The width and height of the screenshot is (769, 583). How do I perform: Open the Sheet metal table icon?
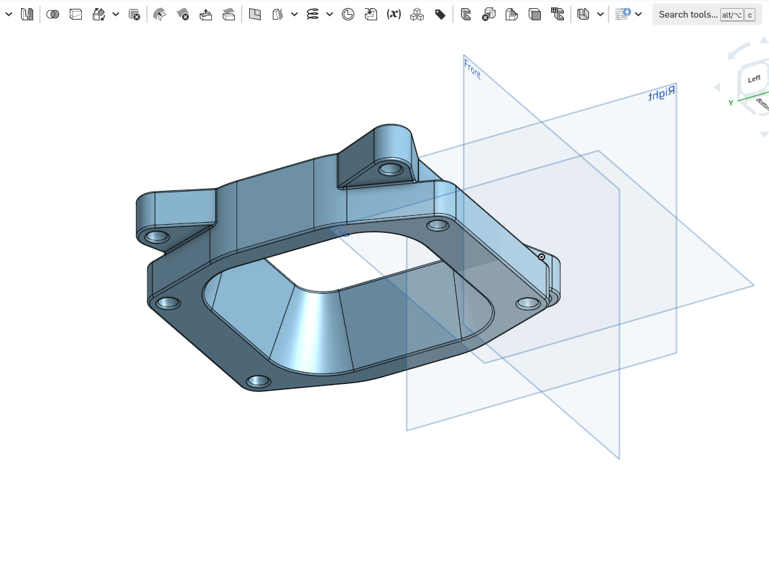pyautogui.click(x=558, y=14)
